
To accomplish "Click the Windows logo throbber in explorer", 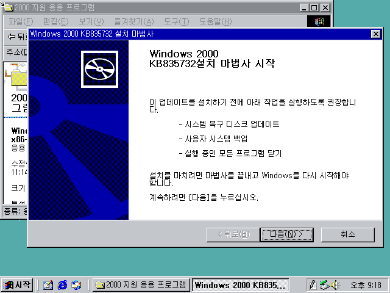I will 319,22.
